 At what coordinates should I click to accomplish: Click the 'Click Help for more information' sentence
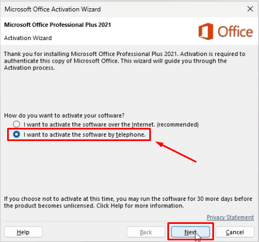(140, 206)
